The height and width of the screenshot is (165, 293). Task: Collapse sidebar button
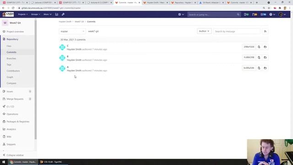[x=15, y=155]
